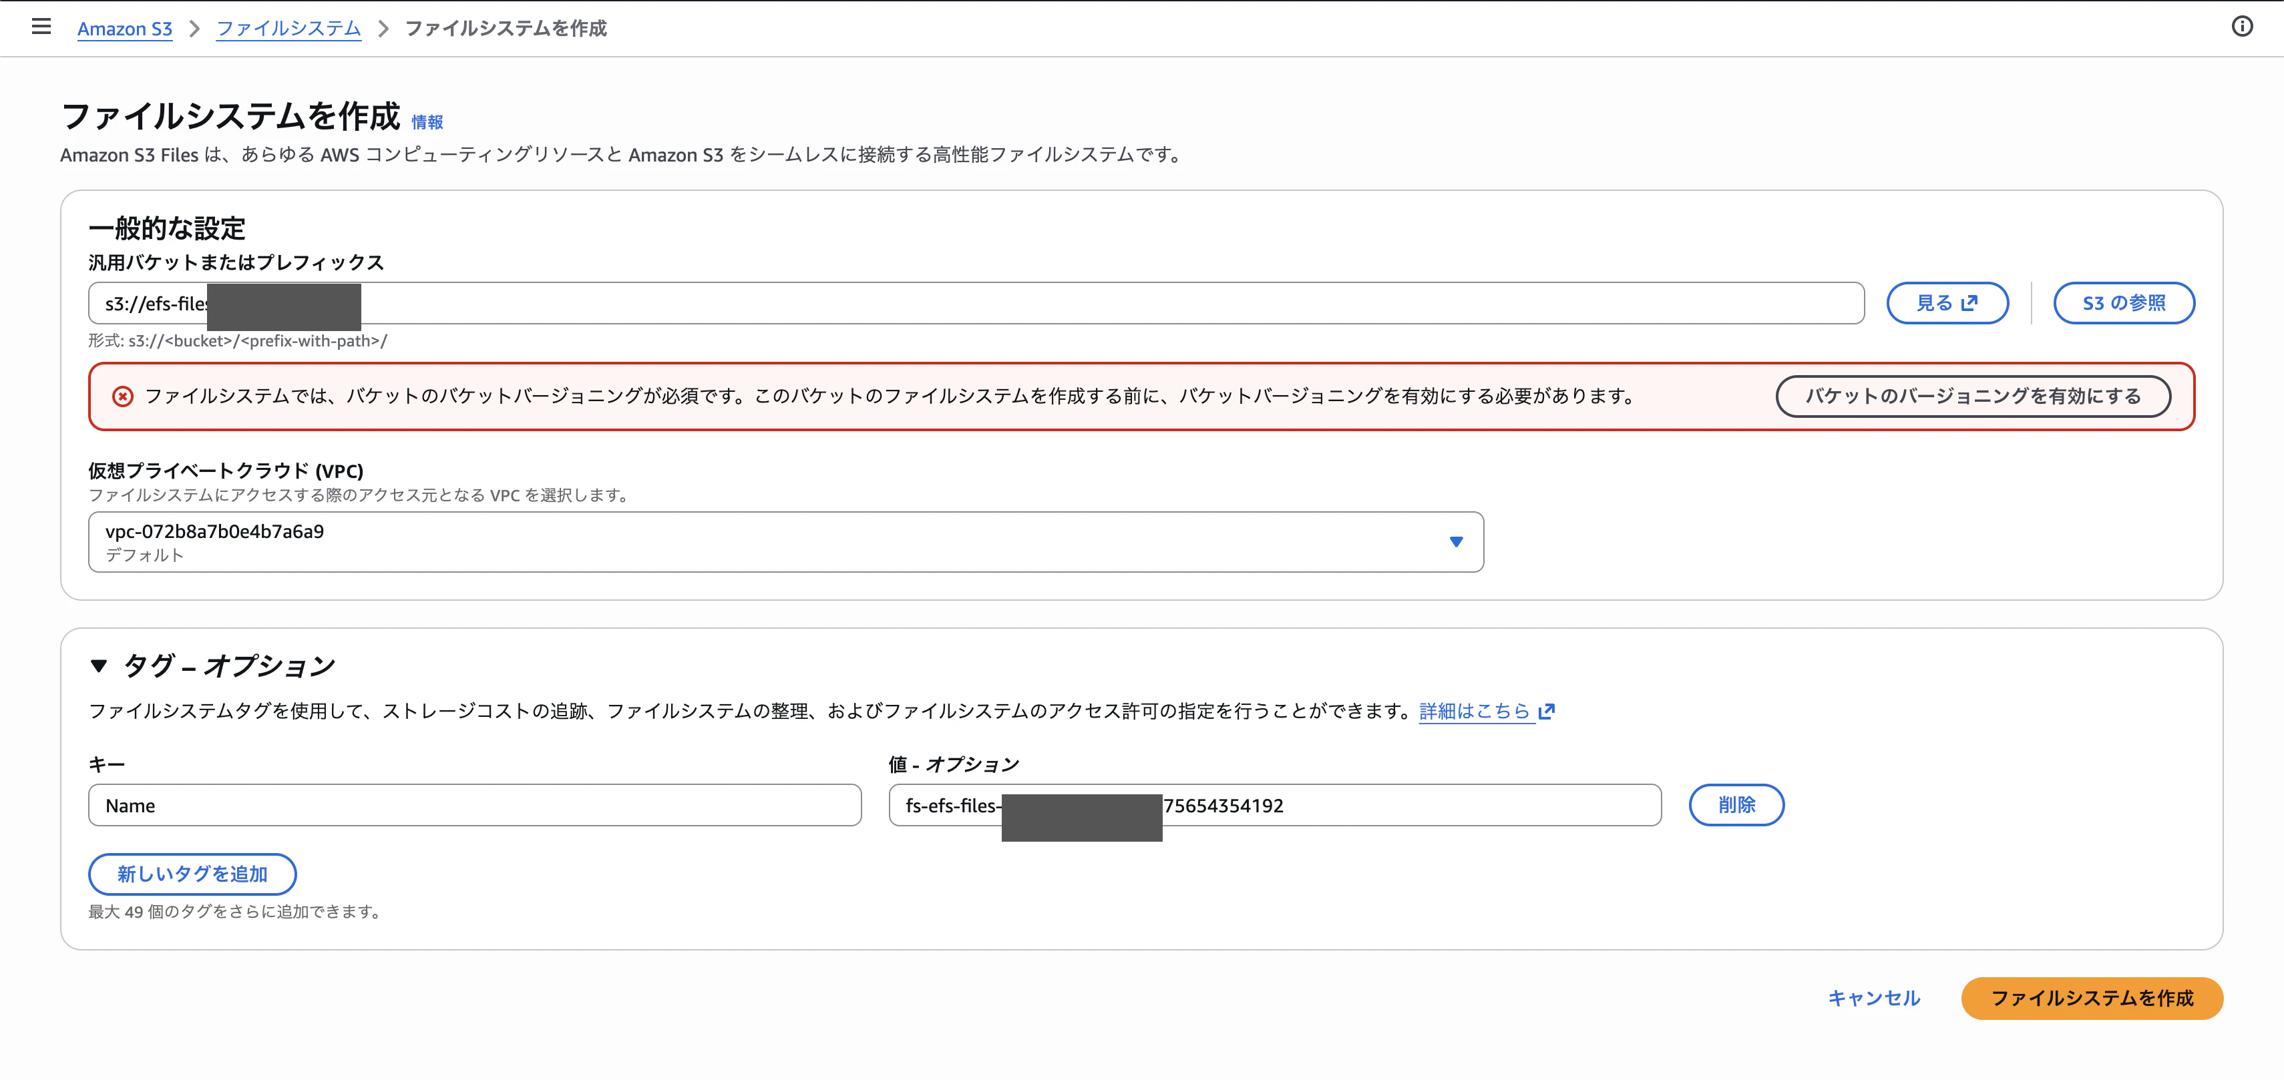Viewport: 2284px width, 1080px height.
Task: Collapse the タグ – オプション section
Action: (x=98, y=665)
